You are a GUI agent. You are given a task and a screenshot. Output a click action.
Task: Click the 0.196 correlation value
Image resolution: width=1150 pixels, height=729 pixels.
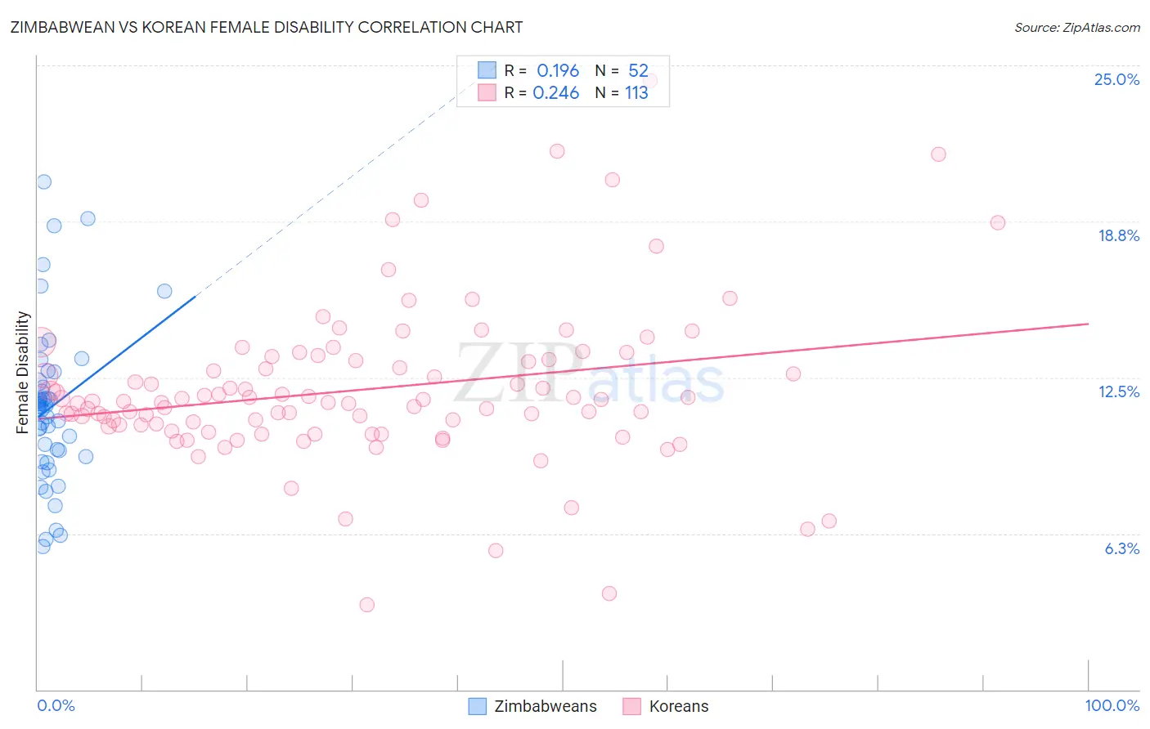tap(558, 70)
